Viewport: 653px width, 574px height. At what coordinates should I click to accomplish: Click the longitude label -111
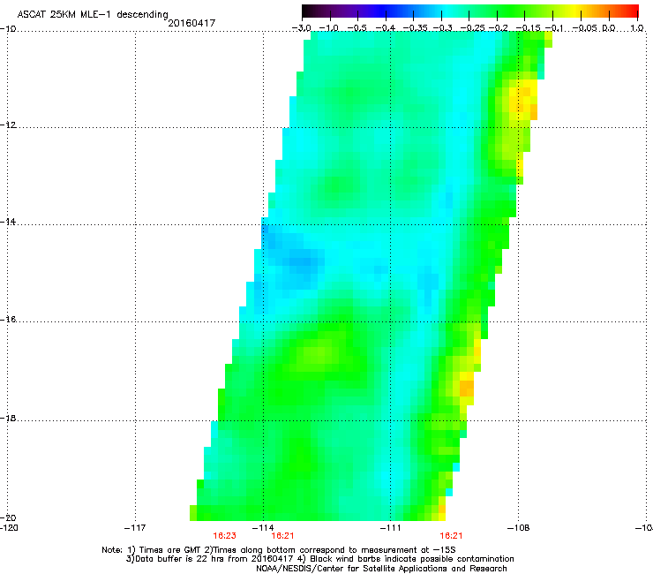pyautogui.click(x=390, y=528)
